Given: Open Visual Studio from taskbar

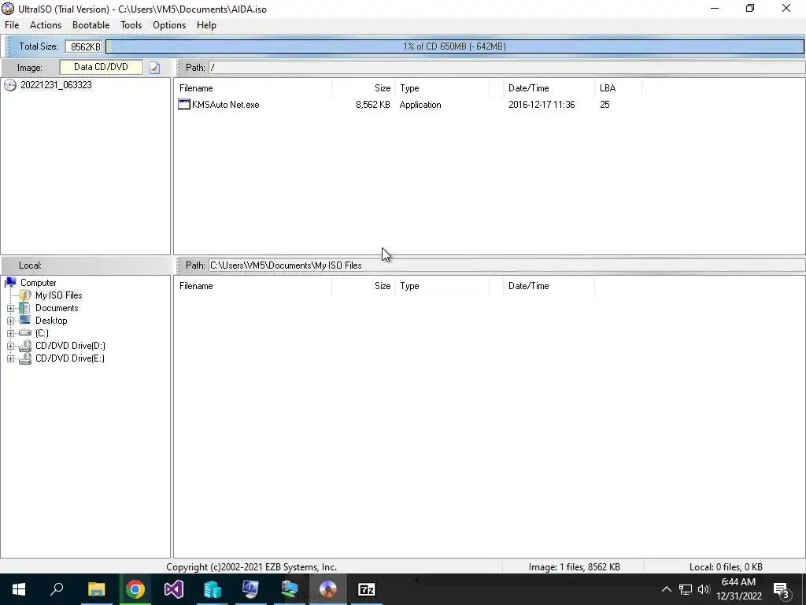Looking at the screenshot, I should pyautogui.click(x=174, y=589).
